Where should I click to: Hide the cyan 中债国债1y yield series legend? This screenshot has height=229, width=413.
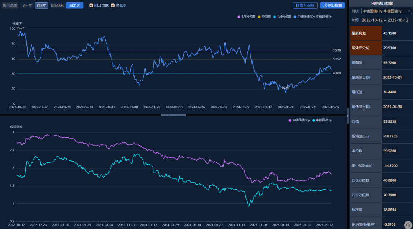tap(314, 120)
